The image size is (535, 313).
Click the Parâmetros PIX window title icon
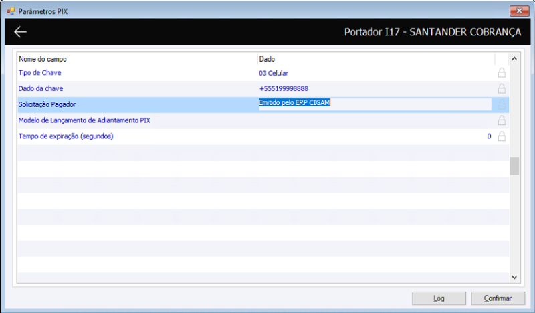11,11
